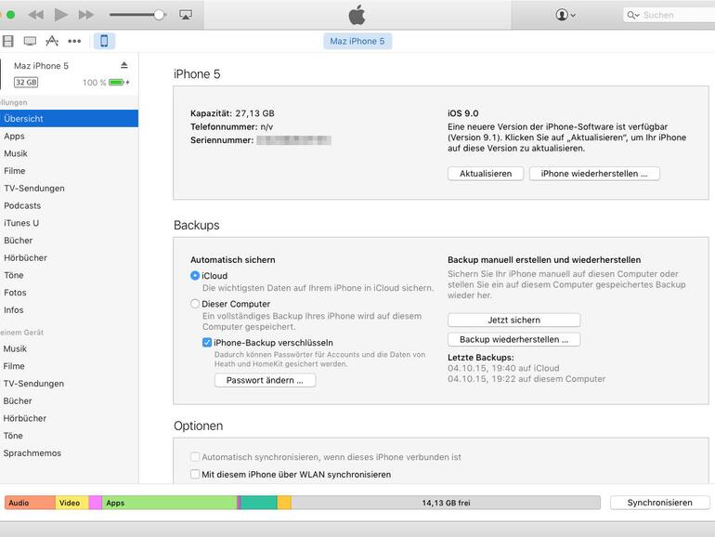Open Filme under Auf meinem Gerät

69,366
